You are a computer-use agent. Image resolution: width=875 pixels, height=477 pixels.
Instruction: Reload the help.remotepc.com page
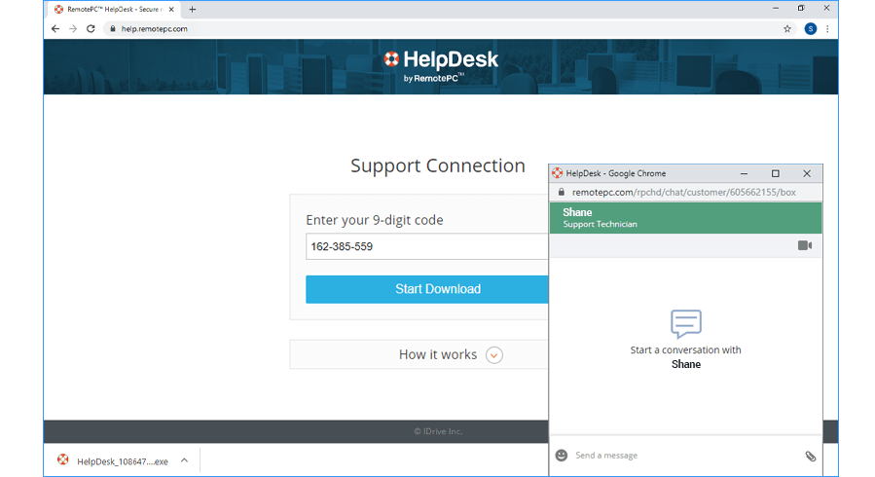pyautogui.click(x=91, y=29)
